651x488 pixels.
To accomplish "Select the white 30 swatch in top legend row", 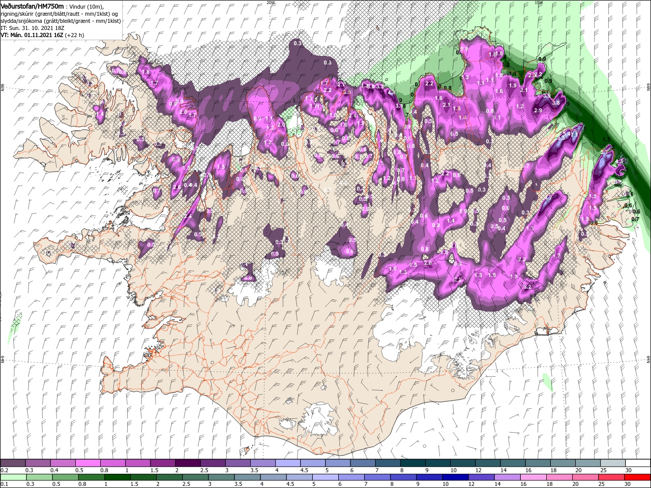I will pyautogui.click(x=637, y=463).
